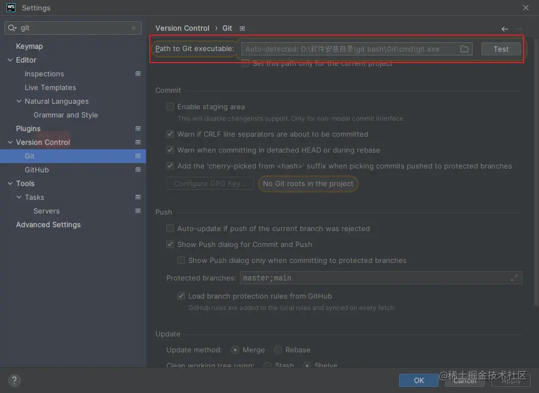Viewport: 539px width, 393px height.
Task: Enable 'Show Push dialog only for protected branches'
Action: click(x=181, y=260)
